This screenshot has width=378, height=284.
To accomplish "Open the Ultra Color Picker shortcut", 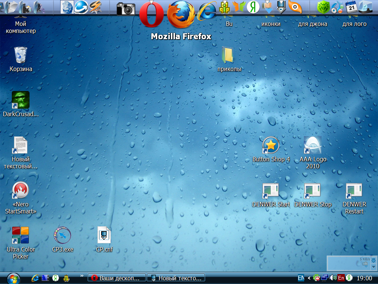I will (x=21, y=236).
